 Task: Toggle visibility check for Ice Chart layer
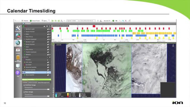coord(50,65)
